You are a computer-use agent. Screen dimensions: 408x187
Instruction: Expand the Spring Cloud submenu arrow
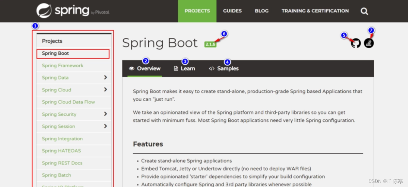pos(105,89)
